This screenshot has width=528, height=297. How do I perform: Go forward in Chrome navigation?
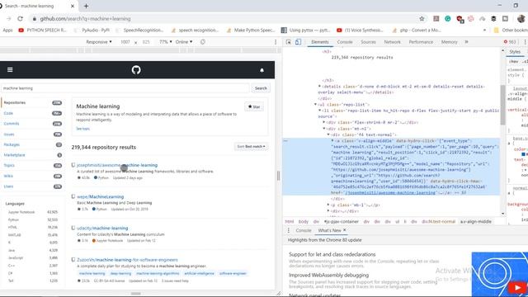(9, 19)
